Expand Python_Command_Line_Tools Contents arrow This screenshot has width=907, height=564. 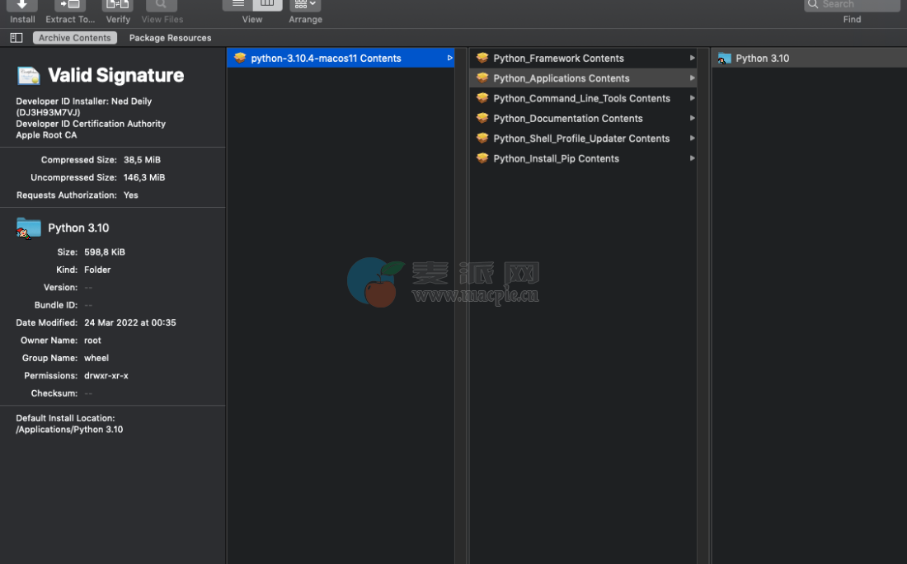[692, 98]
